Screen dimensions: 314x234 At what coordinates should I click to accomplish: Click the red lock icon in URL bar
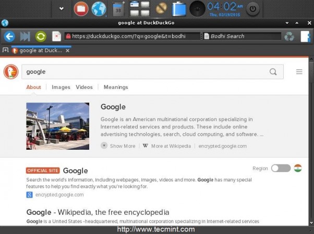(x=68, y=36)
